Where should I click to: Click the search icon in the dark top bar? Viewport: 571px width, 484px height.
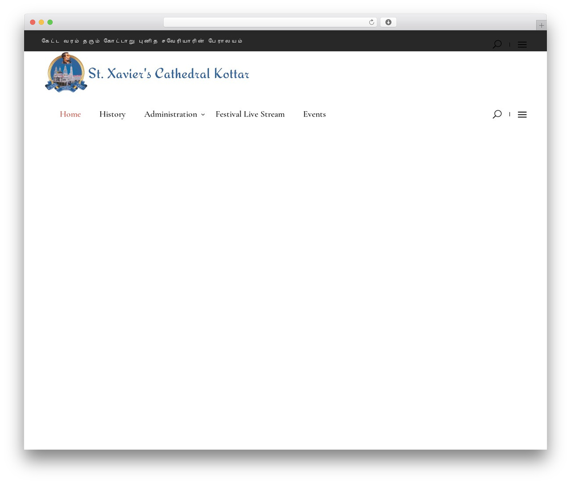[x=497, y=44]
